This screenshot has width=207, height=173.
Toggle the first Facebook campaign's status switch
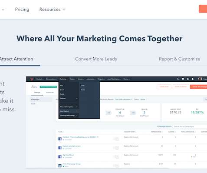point(116,139)
